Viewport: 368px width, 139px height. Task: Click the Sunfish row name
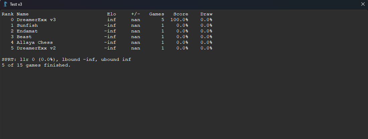(27, 25)
